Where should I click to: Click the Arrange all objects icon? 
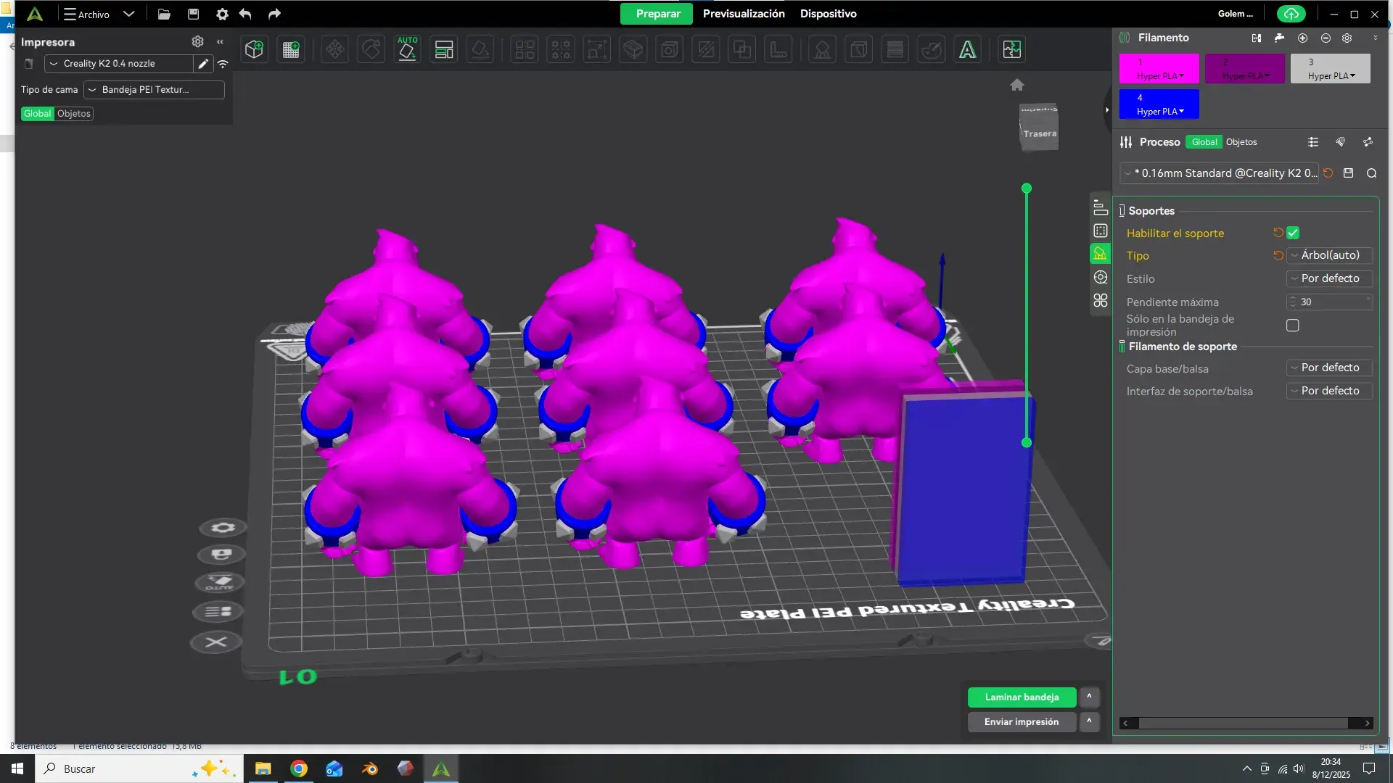pyautogui.click(x=444, y=49)
